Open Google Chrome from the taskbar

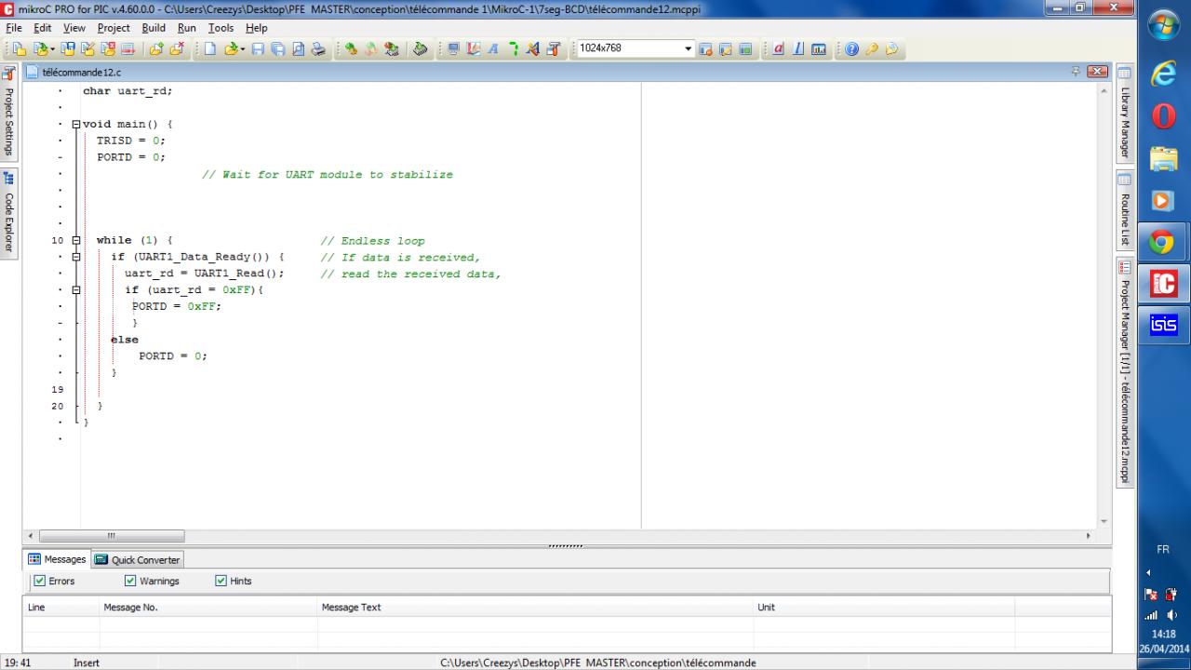pyautogui.click(x=1161, y=243)
